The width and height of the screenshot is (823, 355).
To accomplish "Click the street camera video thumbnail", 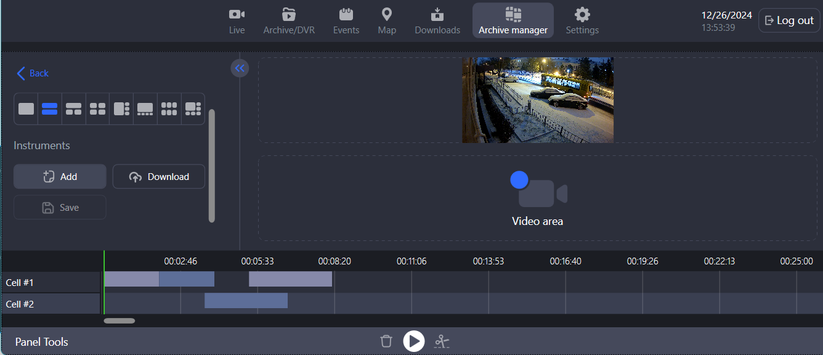I will 538,100.
